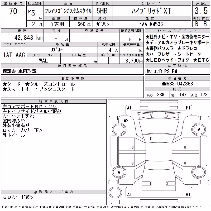211x211 pixels.
Task: Click the shift type IAT
Action: (x=8, y=55)
